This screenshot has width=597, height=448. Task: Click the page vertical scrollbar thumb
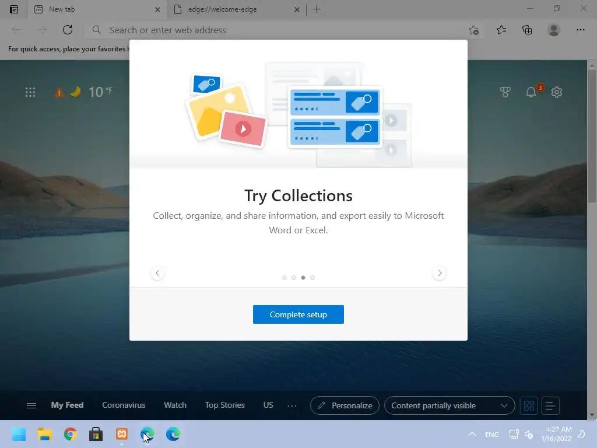click(592, 136)
